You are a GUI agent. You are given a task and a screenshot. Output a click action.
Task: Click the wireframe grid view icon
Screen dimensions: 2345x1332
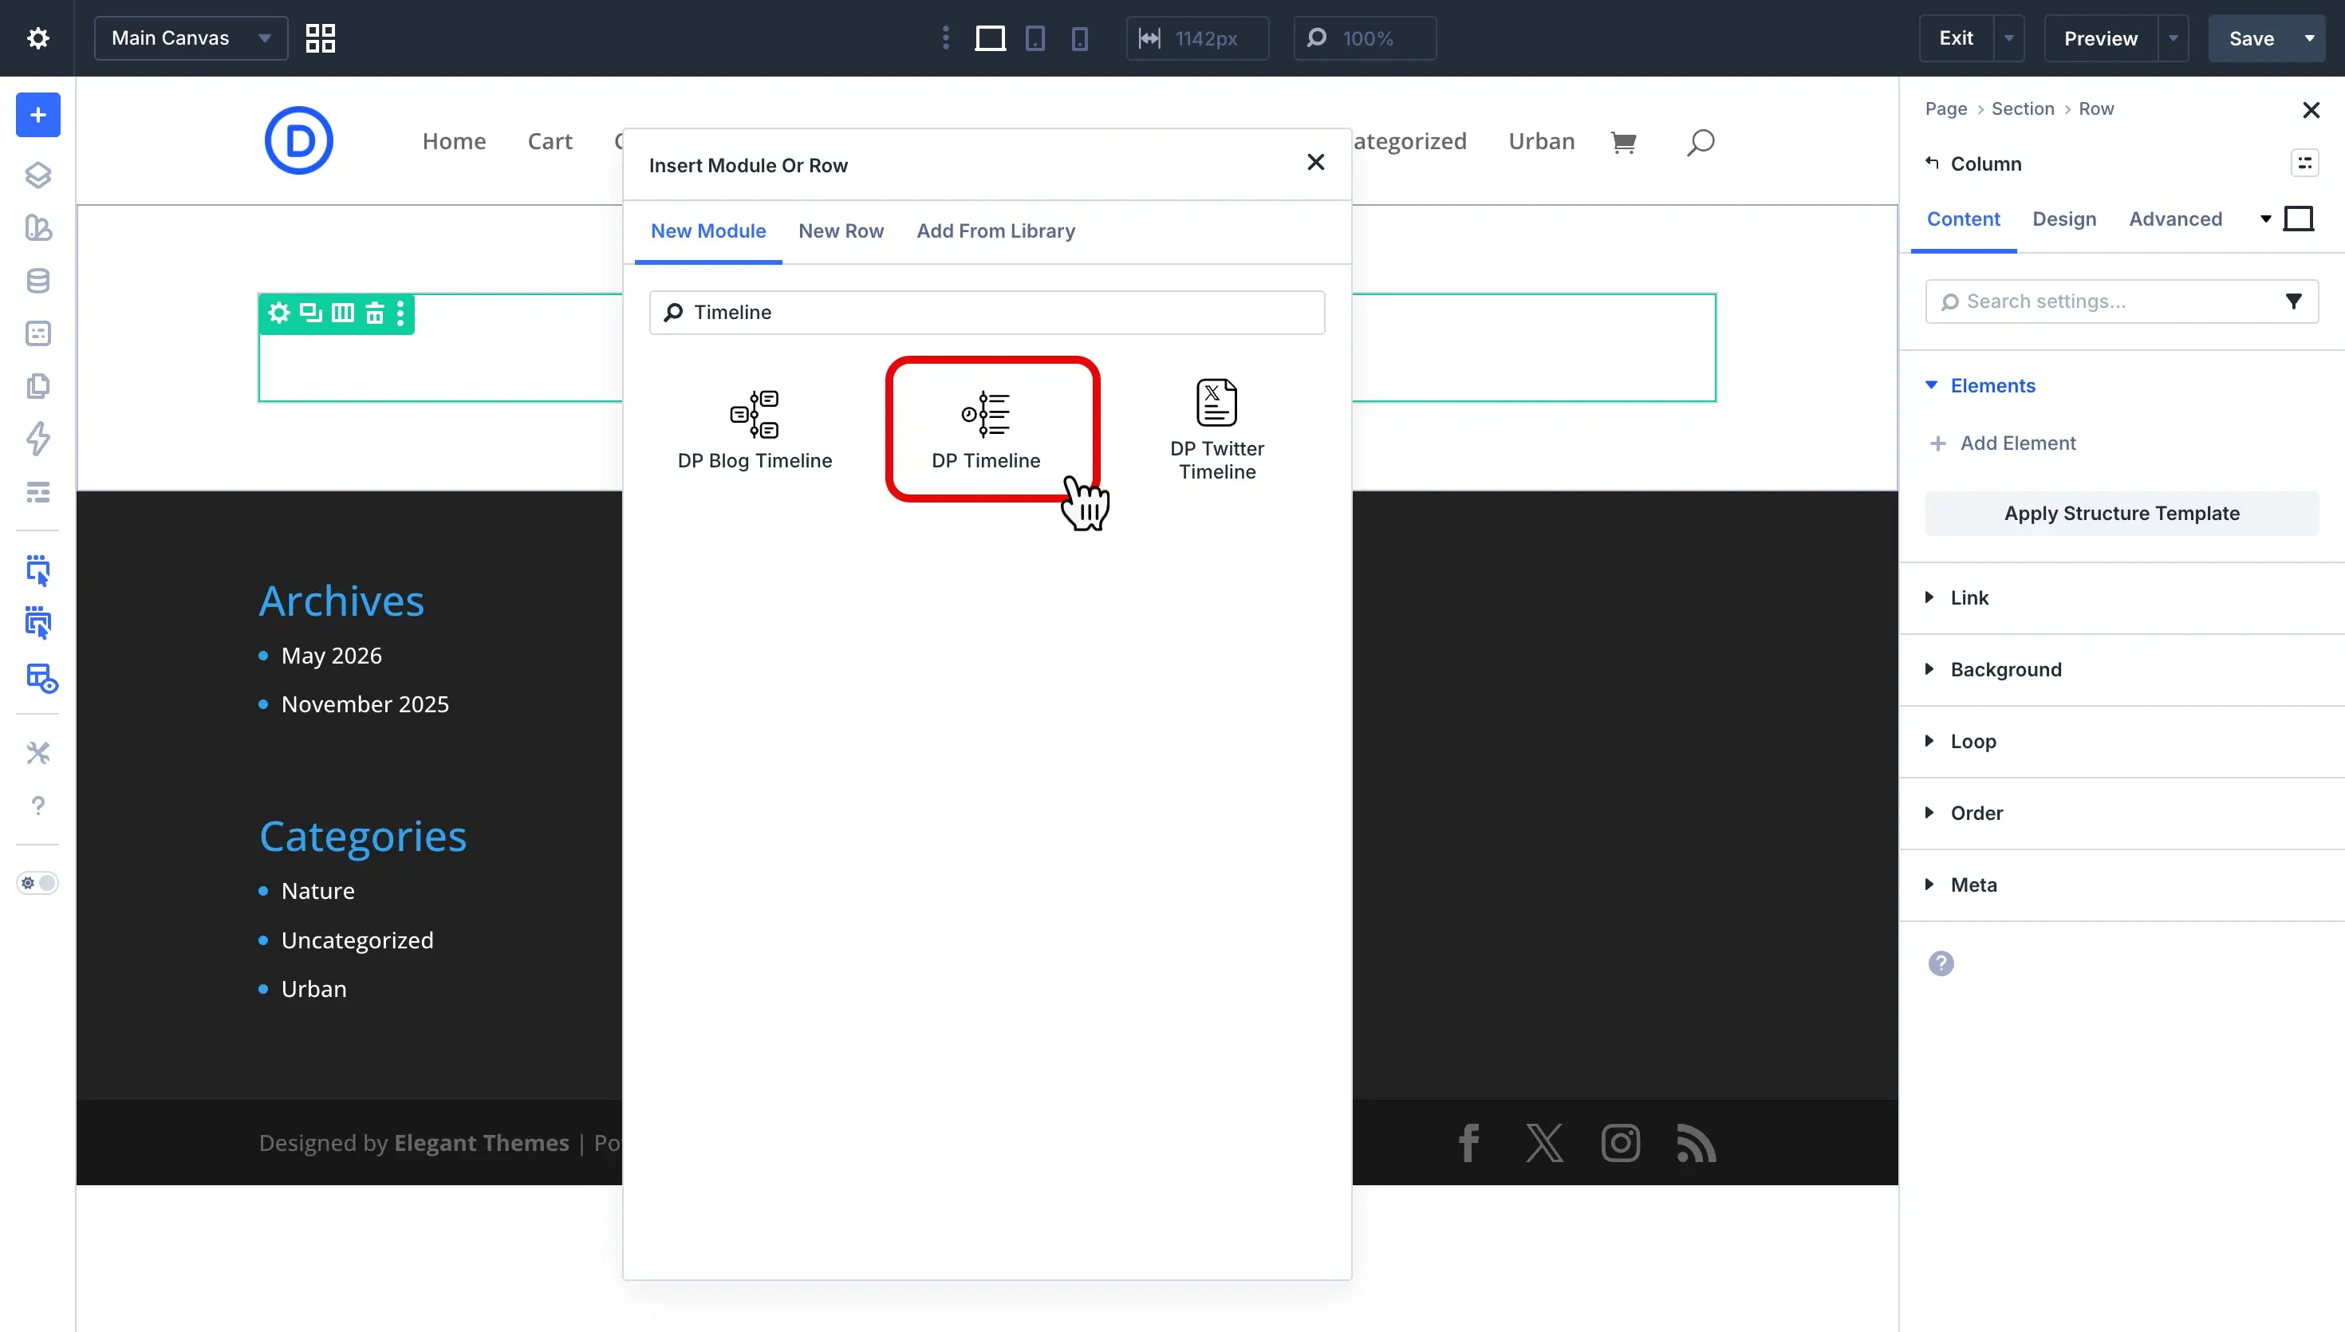320,38
